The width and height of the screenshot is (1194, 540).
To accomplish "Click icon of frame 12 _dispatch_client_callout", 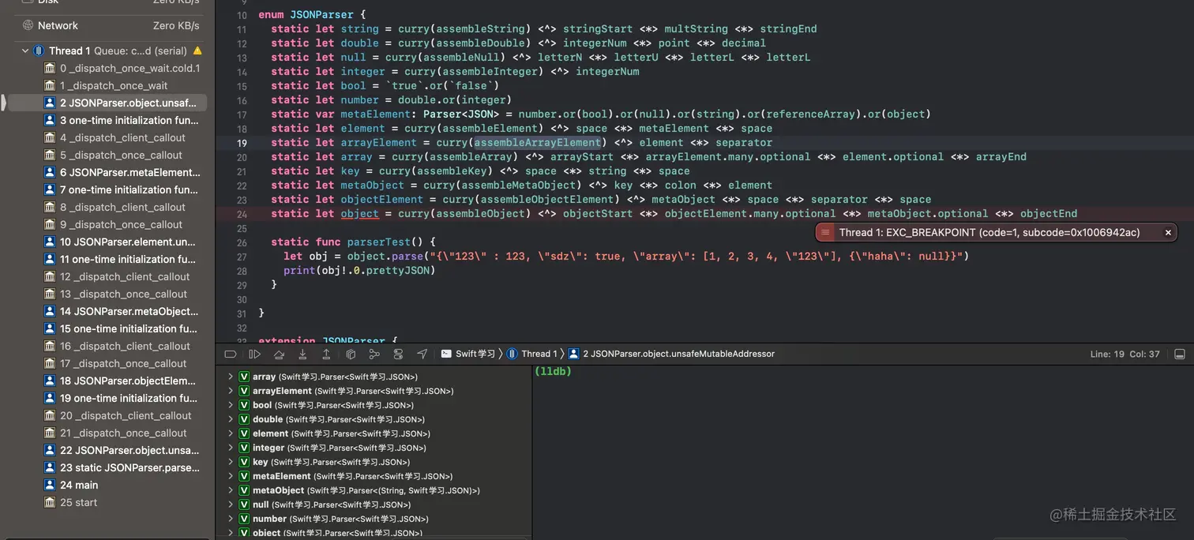I will 50,276.
